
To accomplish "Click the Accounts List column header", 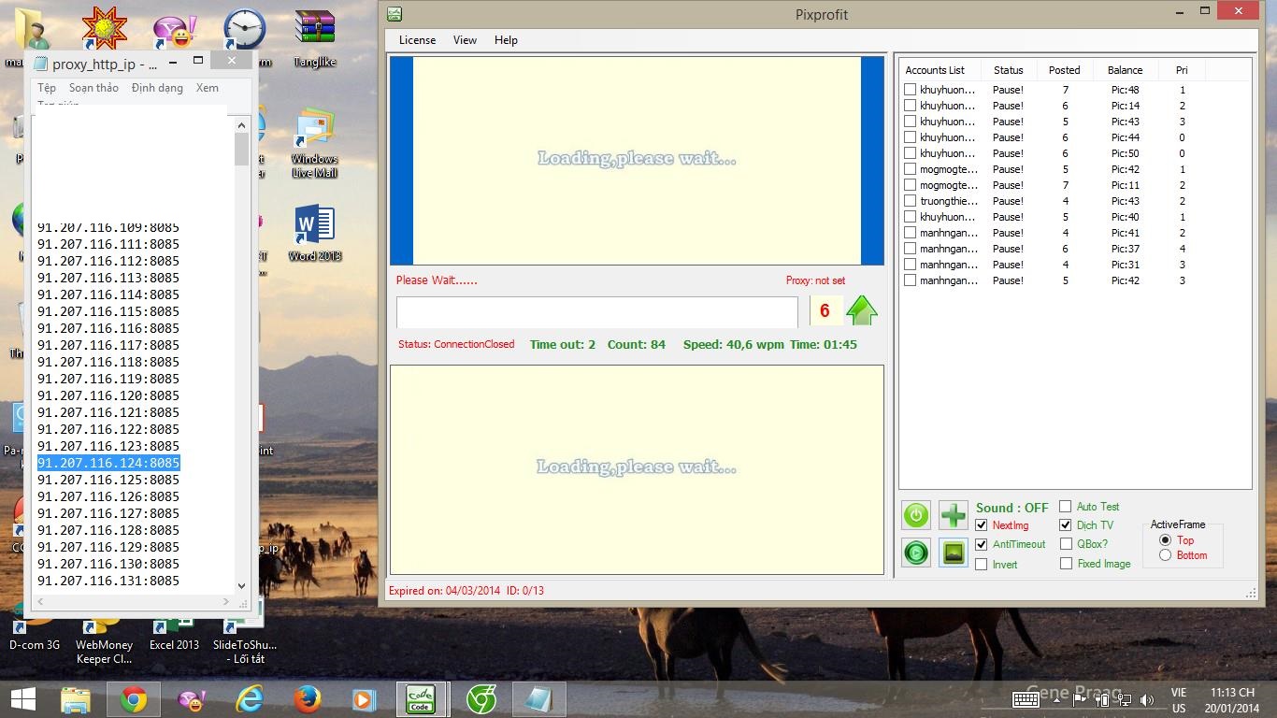I will (939, 70).
